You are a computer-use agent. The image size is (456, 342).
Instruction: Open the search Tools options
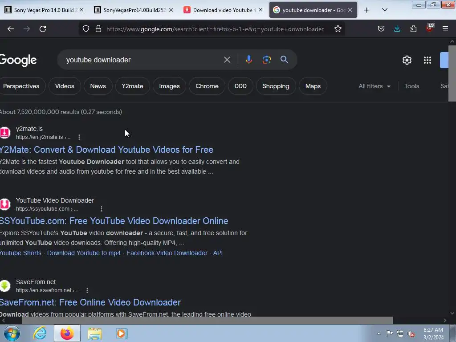[x=411, y=86]
